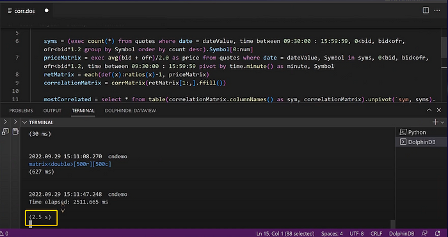Click timestamp '2022.09.29 15:11:47.248' in terminal
The height and width of the screenshot is (237, 448).
[x=65, y=194]
